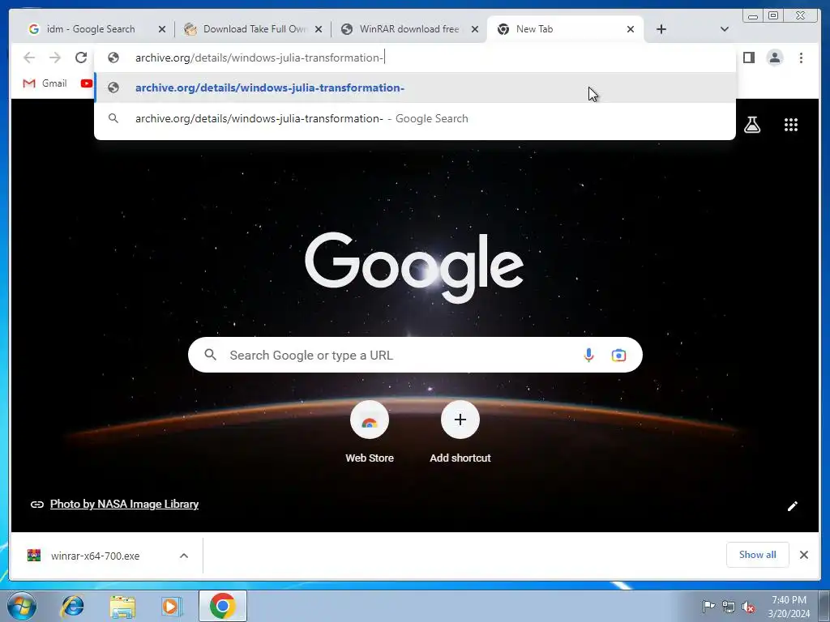Select the Google Search suggestion entry
Image resolution: width=830 pixels, height=622 pixels.
415,118
